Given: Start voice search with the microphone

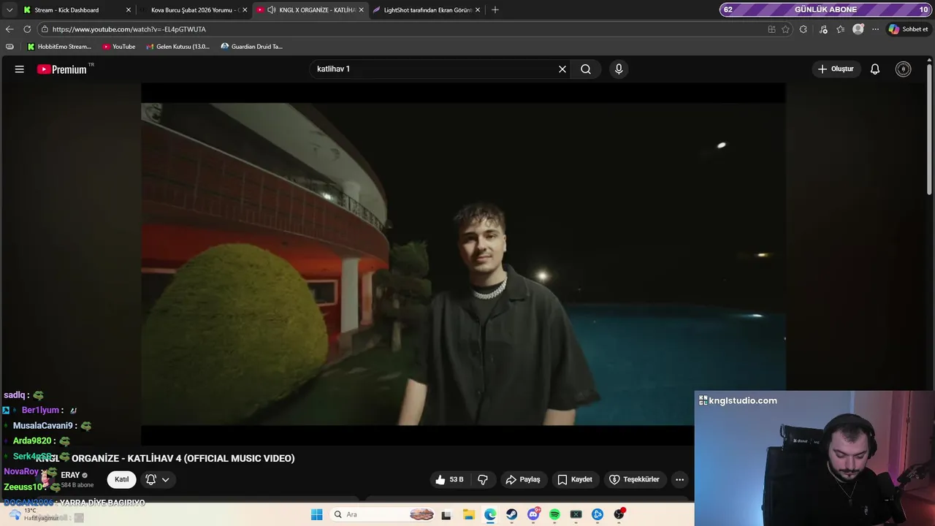Looking at the screenshot, I should pos(619,69).
